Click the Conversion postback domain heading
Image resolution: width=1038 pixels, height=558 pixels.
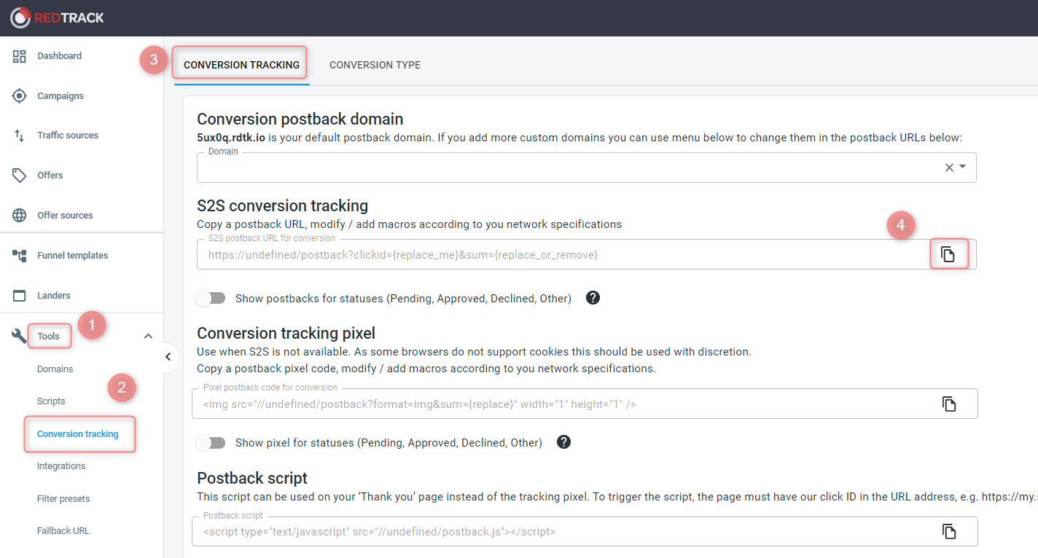300,119
